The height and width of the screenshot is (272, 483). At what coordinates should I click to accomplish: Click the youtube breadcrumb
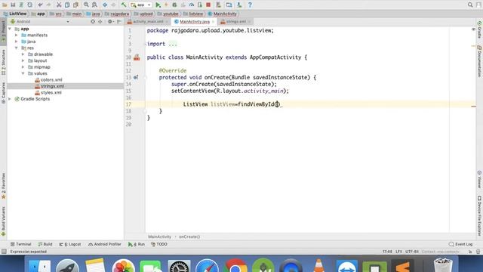pyautogui.click(x=168, y=14)
